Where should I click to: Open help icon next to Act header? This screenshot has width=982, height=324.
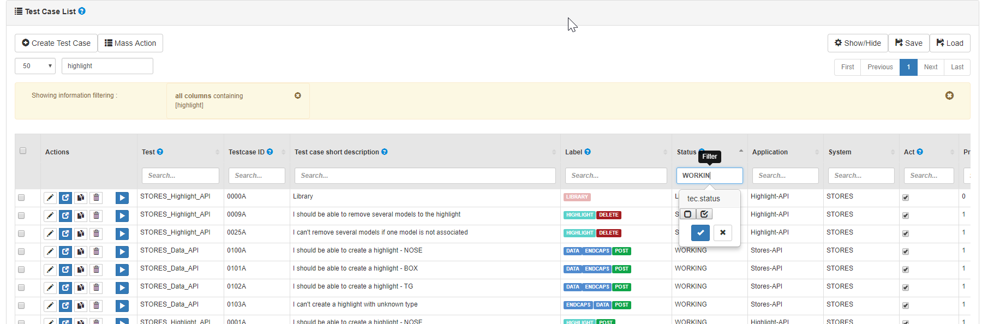click(x=920, y=152)
